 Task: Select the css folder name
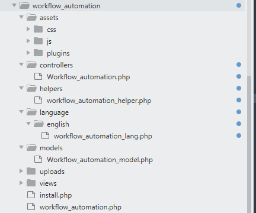click(x=52, y=30)
